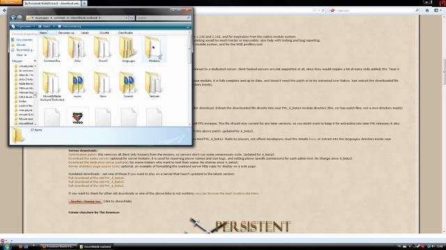Open Documenten in favorite links
446x250 pixels.
click(x=24, y=40)
